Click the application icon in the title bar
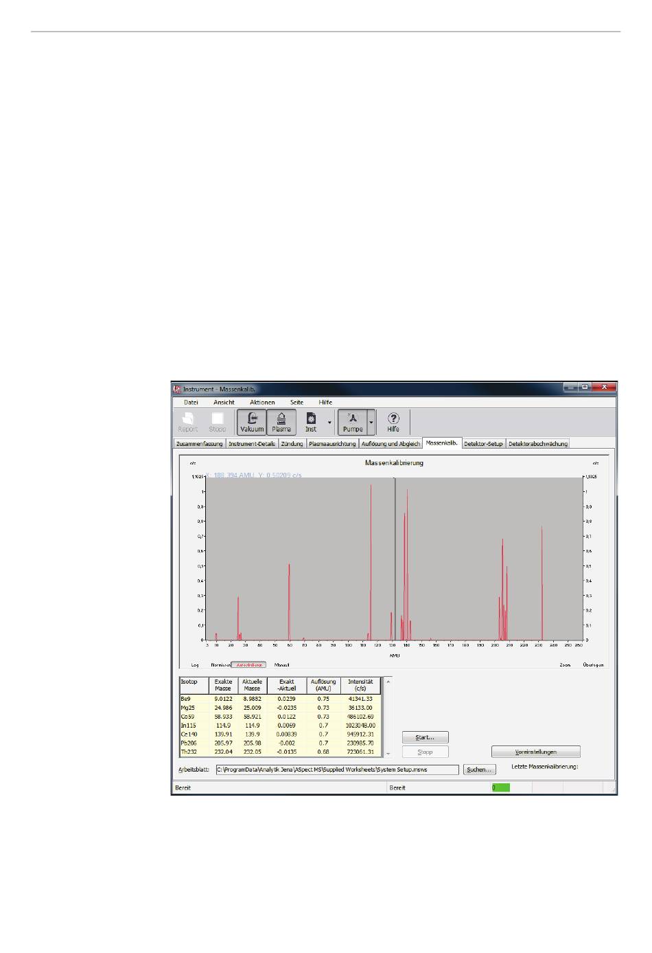The width and height of the screenshot is (652, 953). pyautogui.click(x=176, y=388)
